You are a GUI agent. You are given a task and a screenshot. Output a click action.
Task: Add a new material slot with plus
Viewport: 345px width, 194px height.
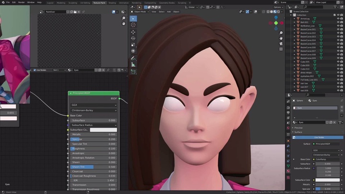click(342, 107)
